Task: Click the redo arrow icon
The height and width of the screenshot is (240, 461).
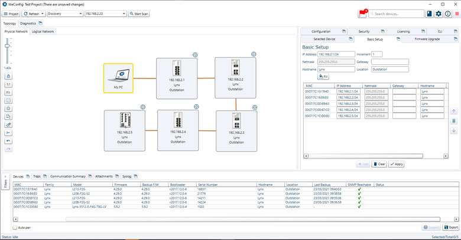Action: click(x=8, y=149)
